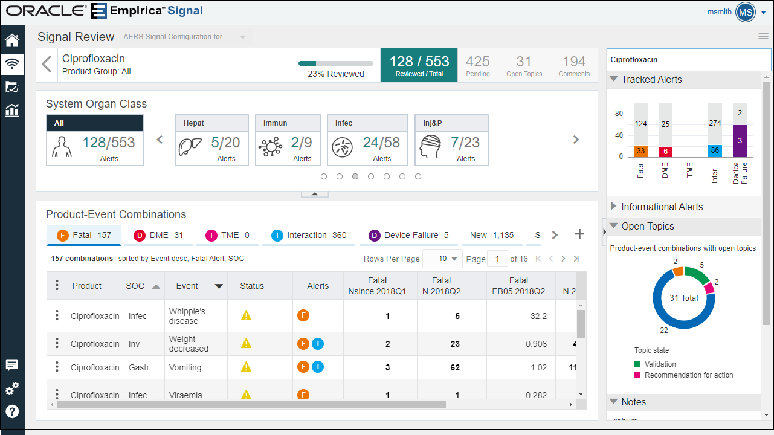
Task: Switch to the Interaction tab
Action: pyautogui.click(x=309, y=235)
